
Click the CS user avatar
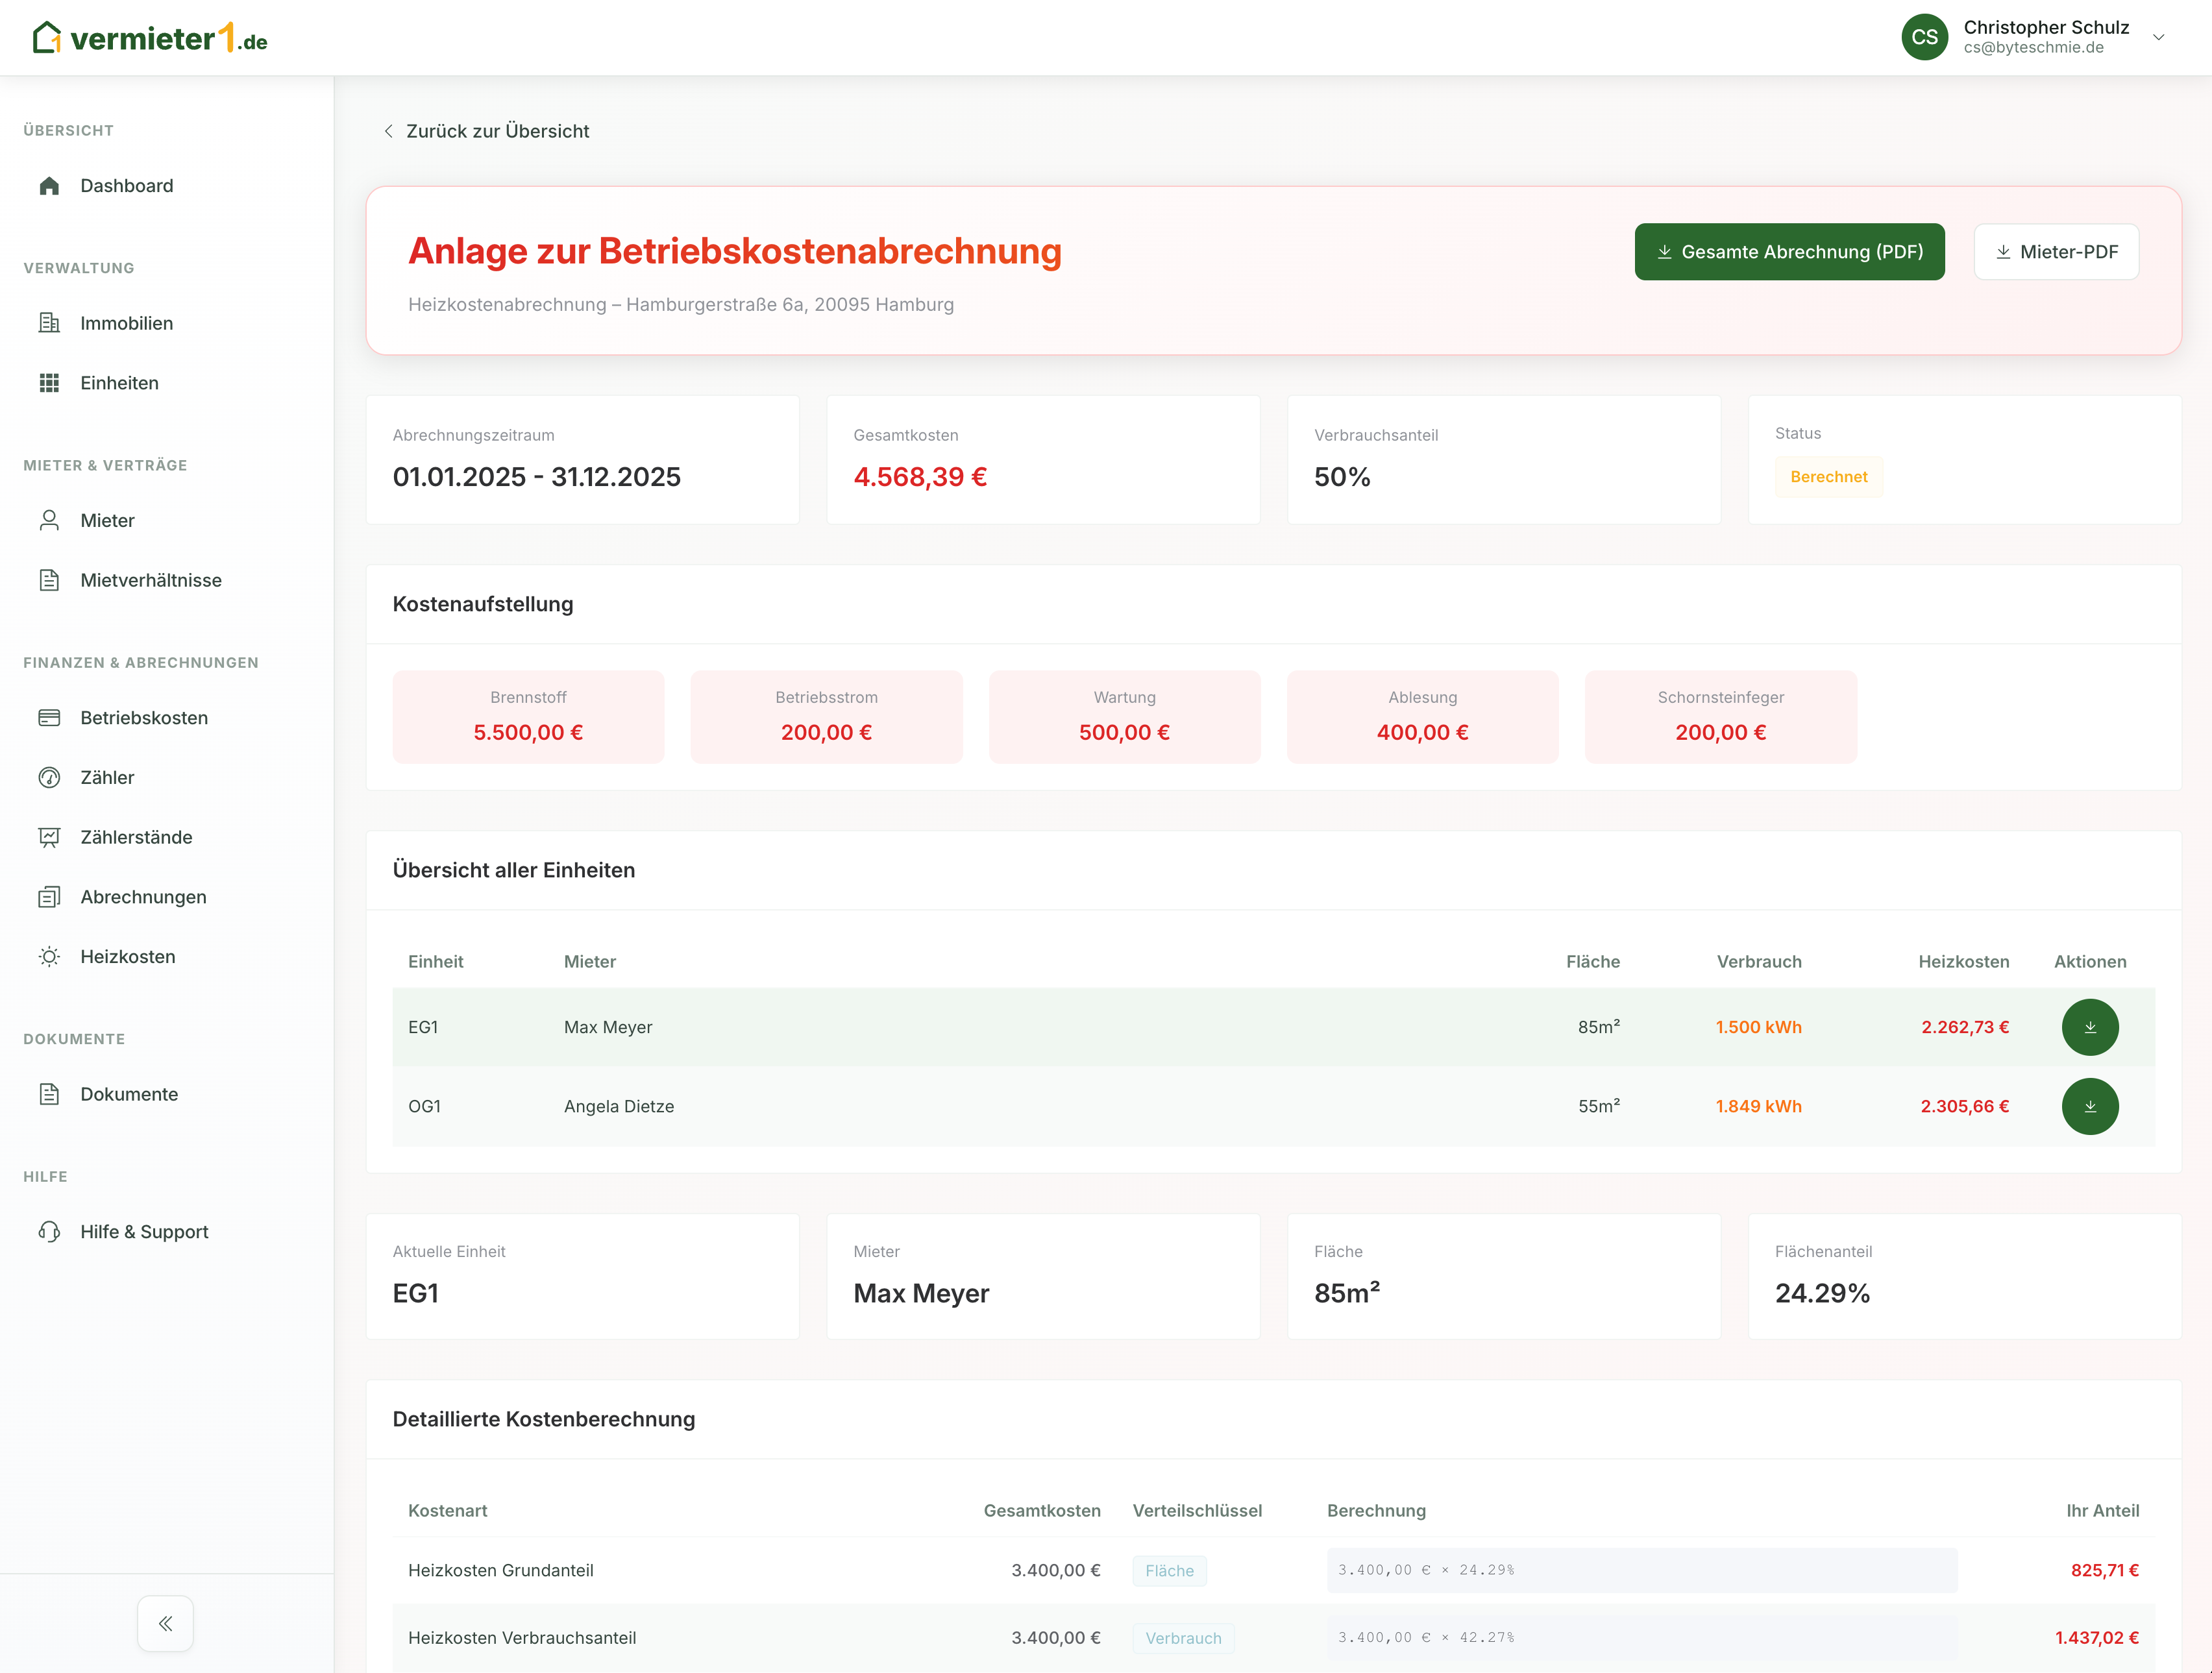[1924, 38]
